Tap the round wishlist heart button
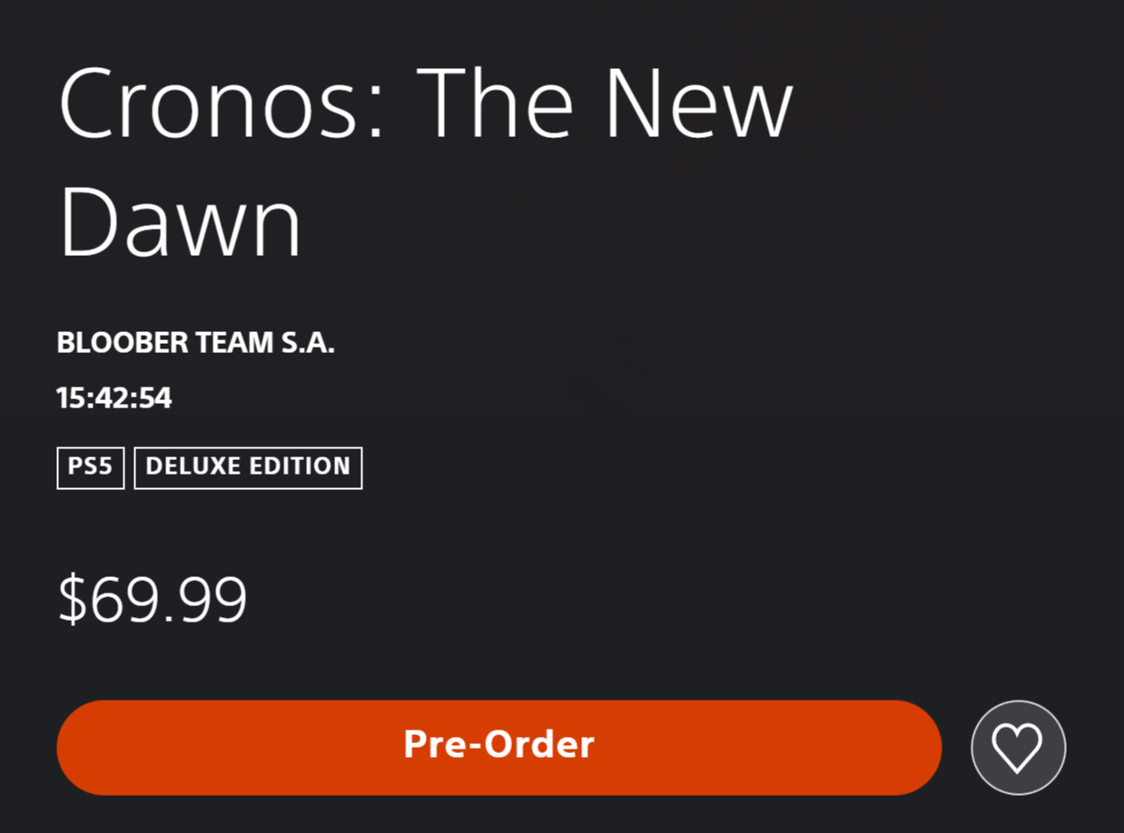Screen dimensions: 1124x833 [1018, 748]
